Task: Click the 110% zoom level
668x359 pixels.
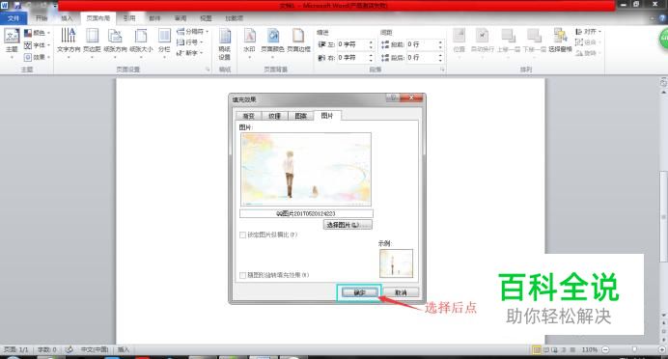Action: pos(590,349)
